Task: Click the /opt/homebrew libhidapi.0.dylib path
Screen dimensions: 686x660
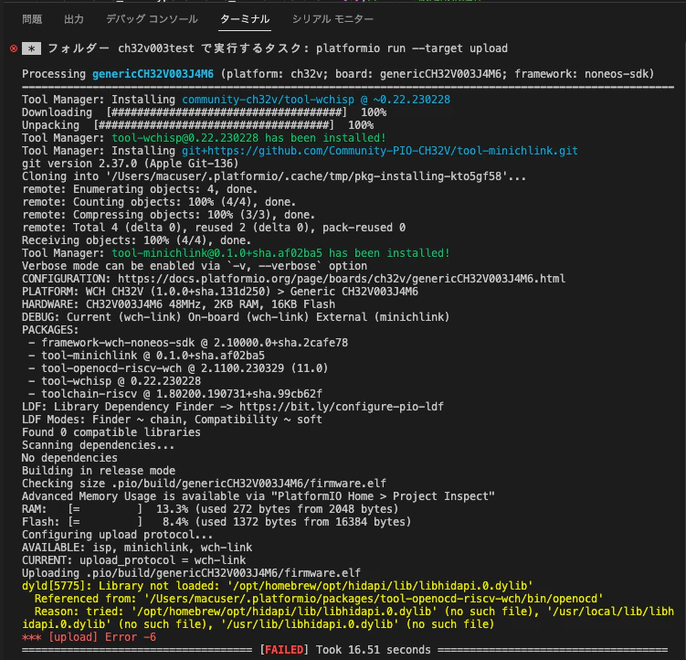Action: point(380,586)
